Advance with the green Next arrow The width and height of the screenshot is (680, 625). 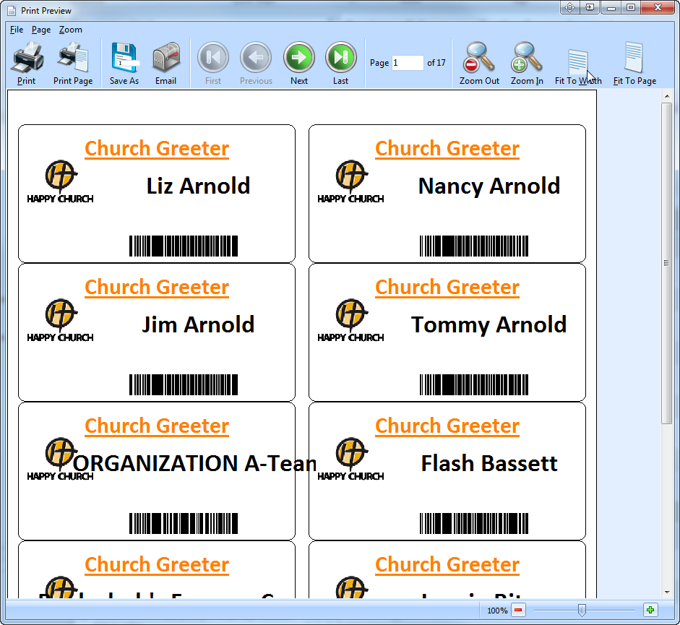pos(298,57)
